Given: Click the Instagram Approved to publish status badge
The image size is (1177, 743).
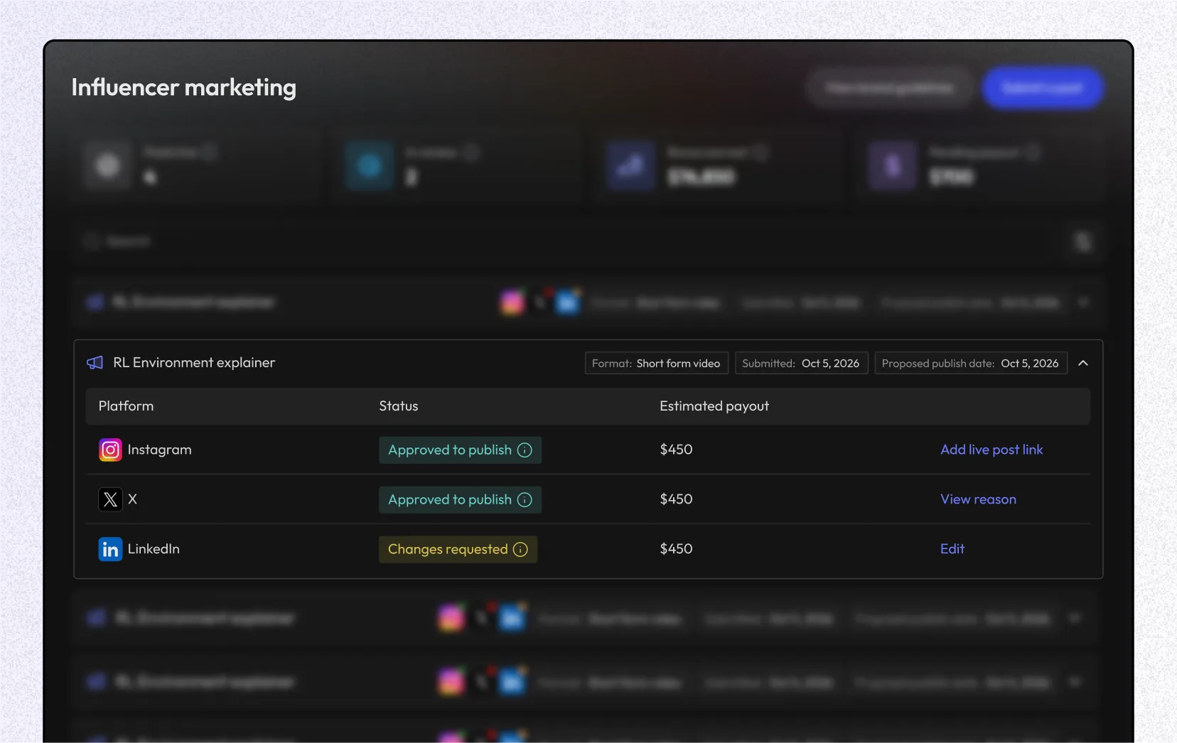Looking at the screenshot, I should [460, 450].
